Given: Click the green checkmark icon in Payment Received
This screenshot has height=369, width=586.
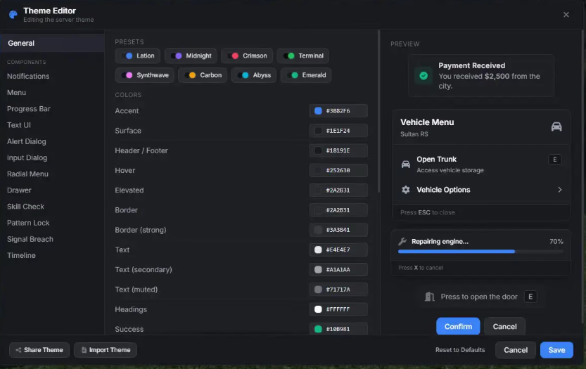Looking at the screenshot, I should 423,76.
